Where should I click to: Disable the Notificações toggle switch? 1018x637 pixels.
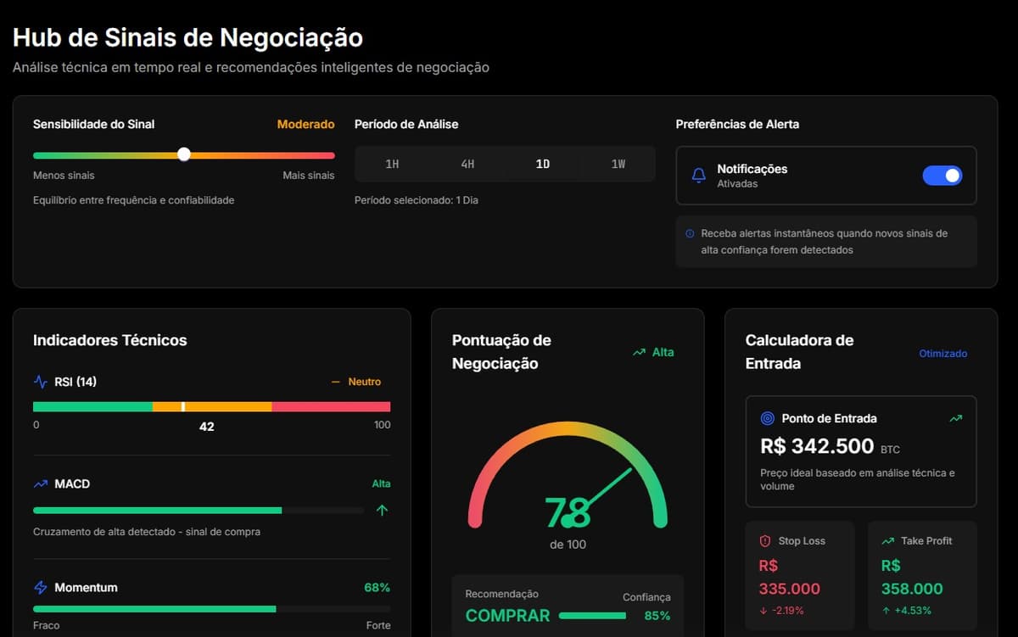(x=942, y=176)
